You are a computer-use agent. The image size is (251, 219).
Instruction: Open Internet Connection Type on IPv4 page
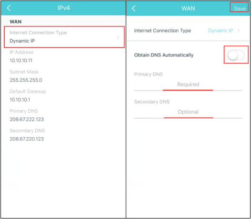click(64, 37)
